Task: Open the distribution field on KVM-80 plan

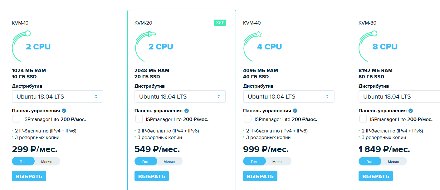Action: pyautogui.click(x=399, y=96)
